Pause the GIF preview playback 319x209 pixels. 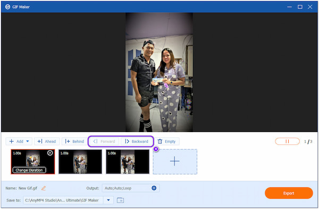tap(287, 141)
